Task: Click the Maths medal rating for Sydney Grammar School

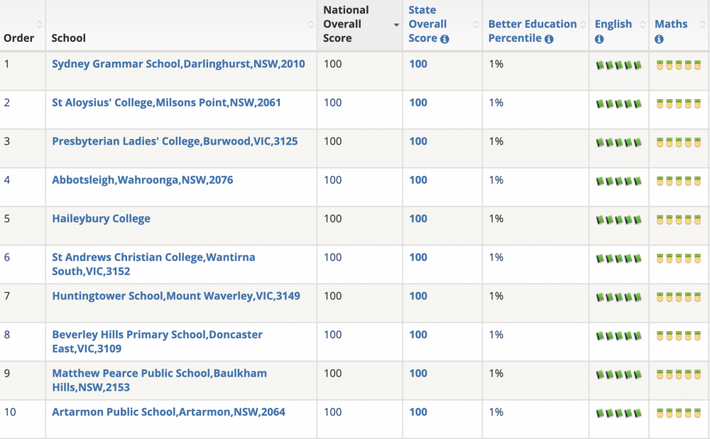Action: coord(678,65)
